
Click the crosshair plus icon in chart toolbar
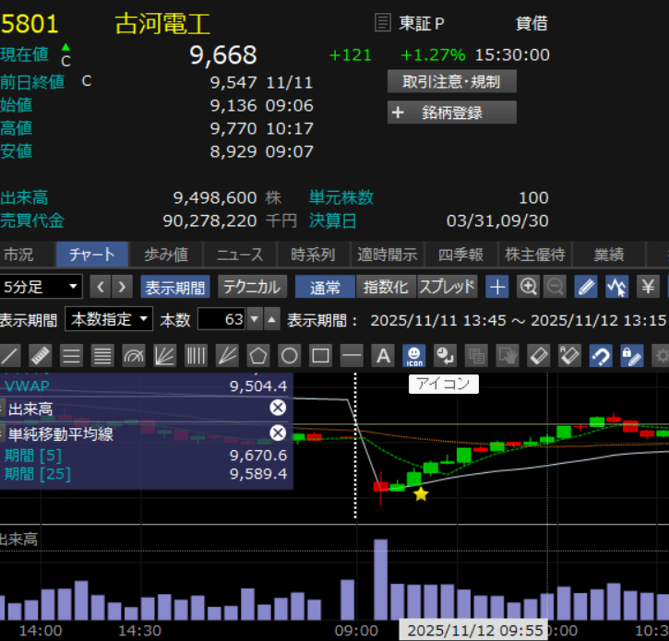click(497, 287)
